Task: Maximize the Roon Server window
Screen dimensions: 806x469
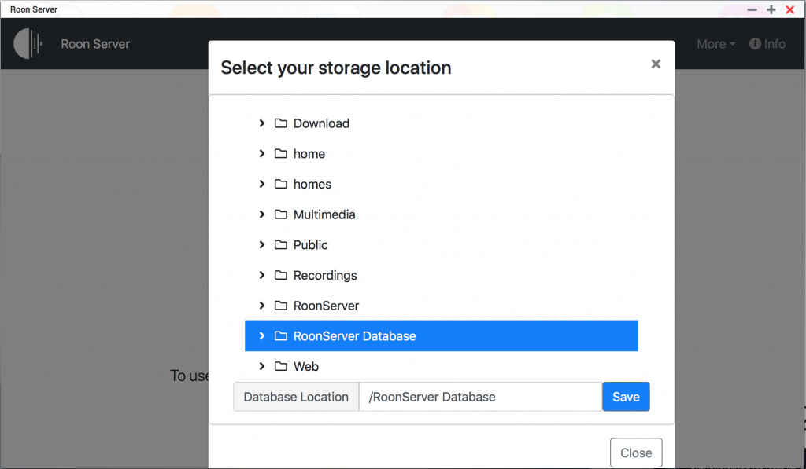Action: [771, 9]
